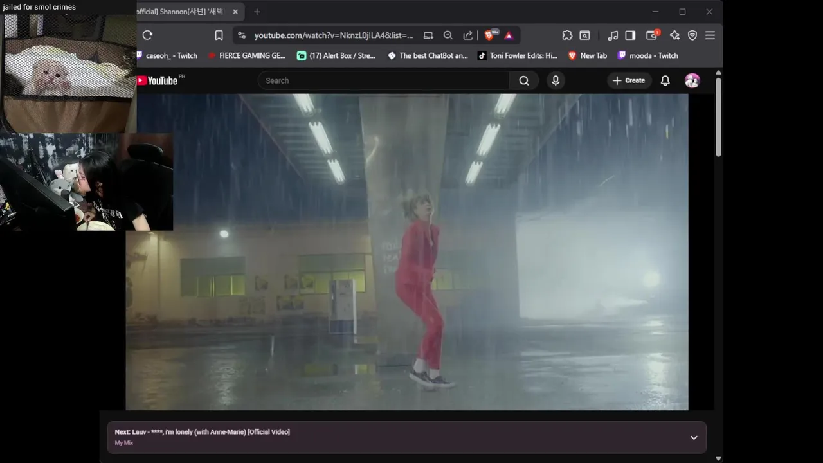
Task: Click the YouTube search magnifier button
Action: [x=524, y=80]
